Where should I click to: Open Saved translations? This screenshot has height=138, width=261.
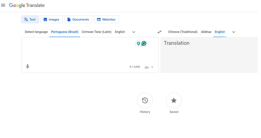pos(174,101)
